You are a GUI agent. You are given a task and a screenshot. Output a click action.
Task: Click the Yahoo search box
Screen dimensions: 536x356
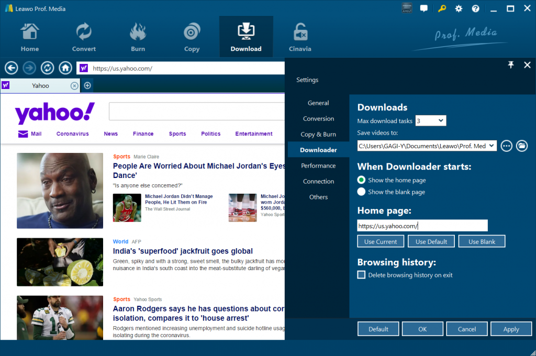click(x=197, y=111)
